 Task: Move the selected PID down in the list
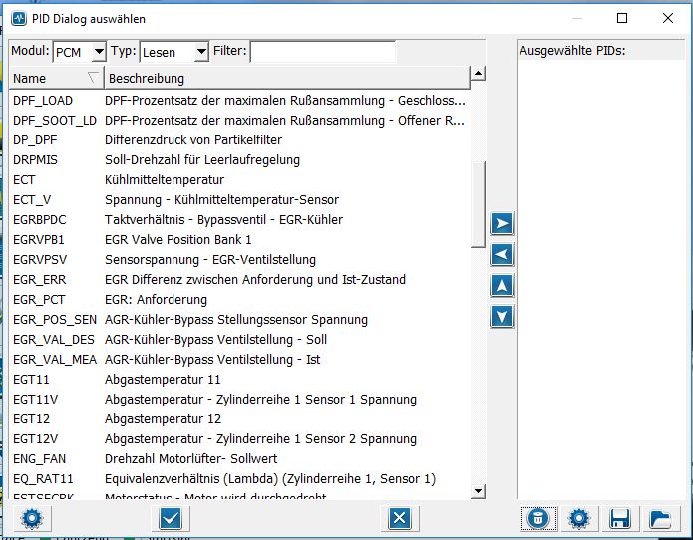coord(503,317)
